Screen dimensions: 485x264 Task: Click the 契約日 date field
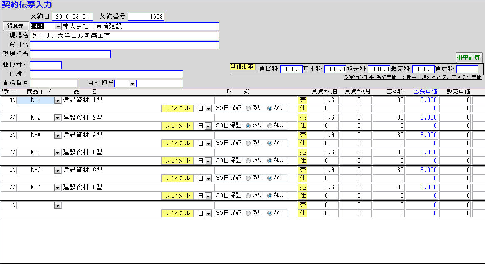click(72, 17)
